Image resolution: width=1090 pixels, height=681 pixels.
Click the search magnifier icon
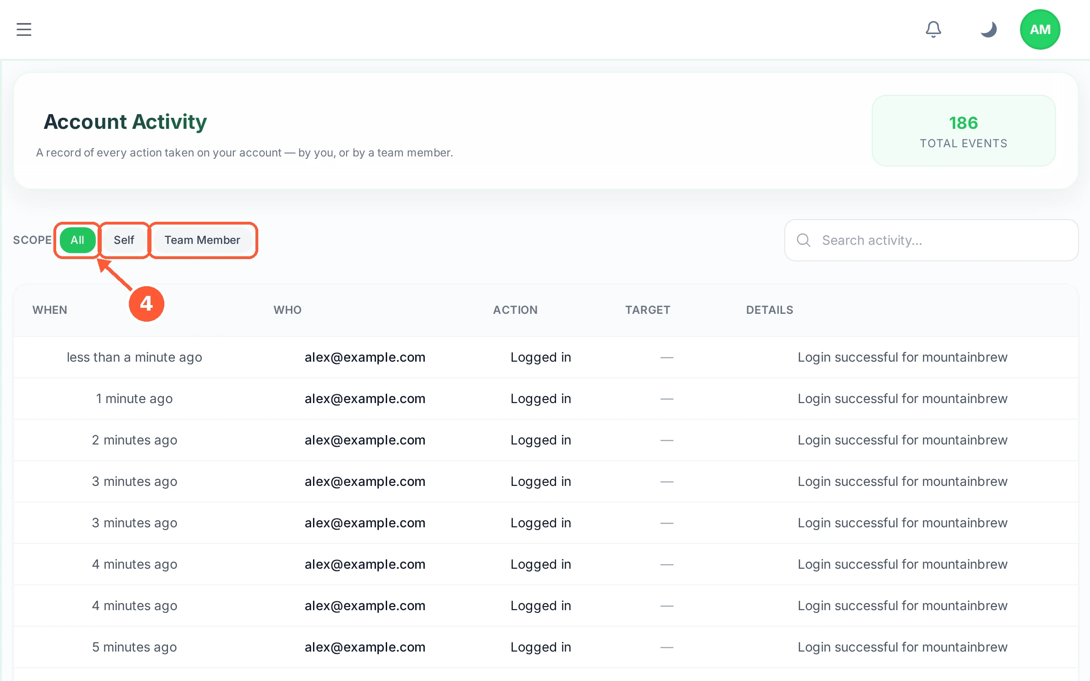pyautogui.click(x=803, y=240)
